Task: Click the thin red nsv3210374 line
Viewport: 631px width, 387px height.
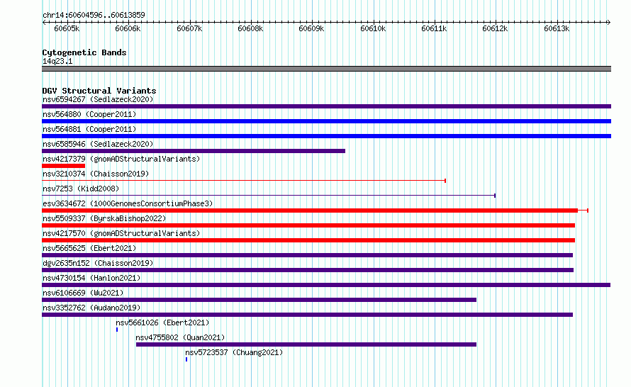Action: (244, 181)
